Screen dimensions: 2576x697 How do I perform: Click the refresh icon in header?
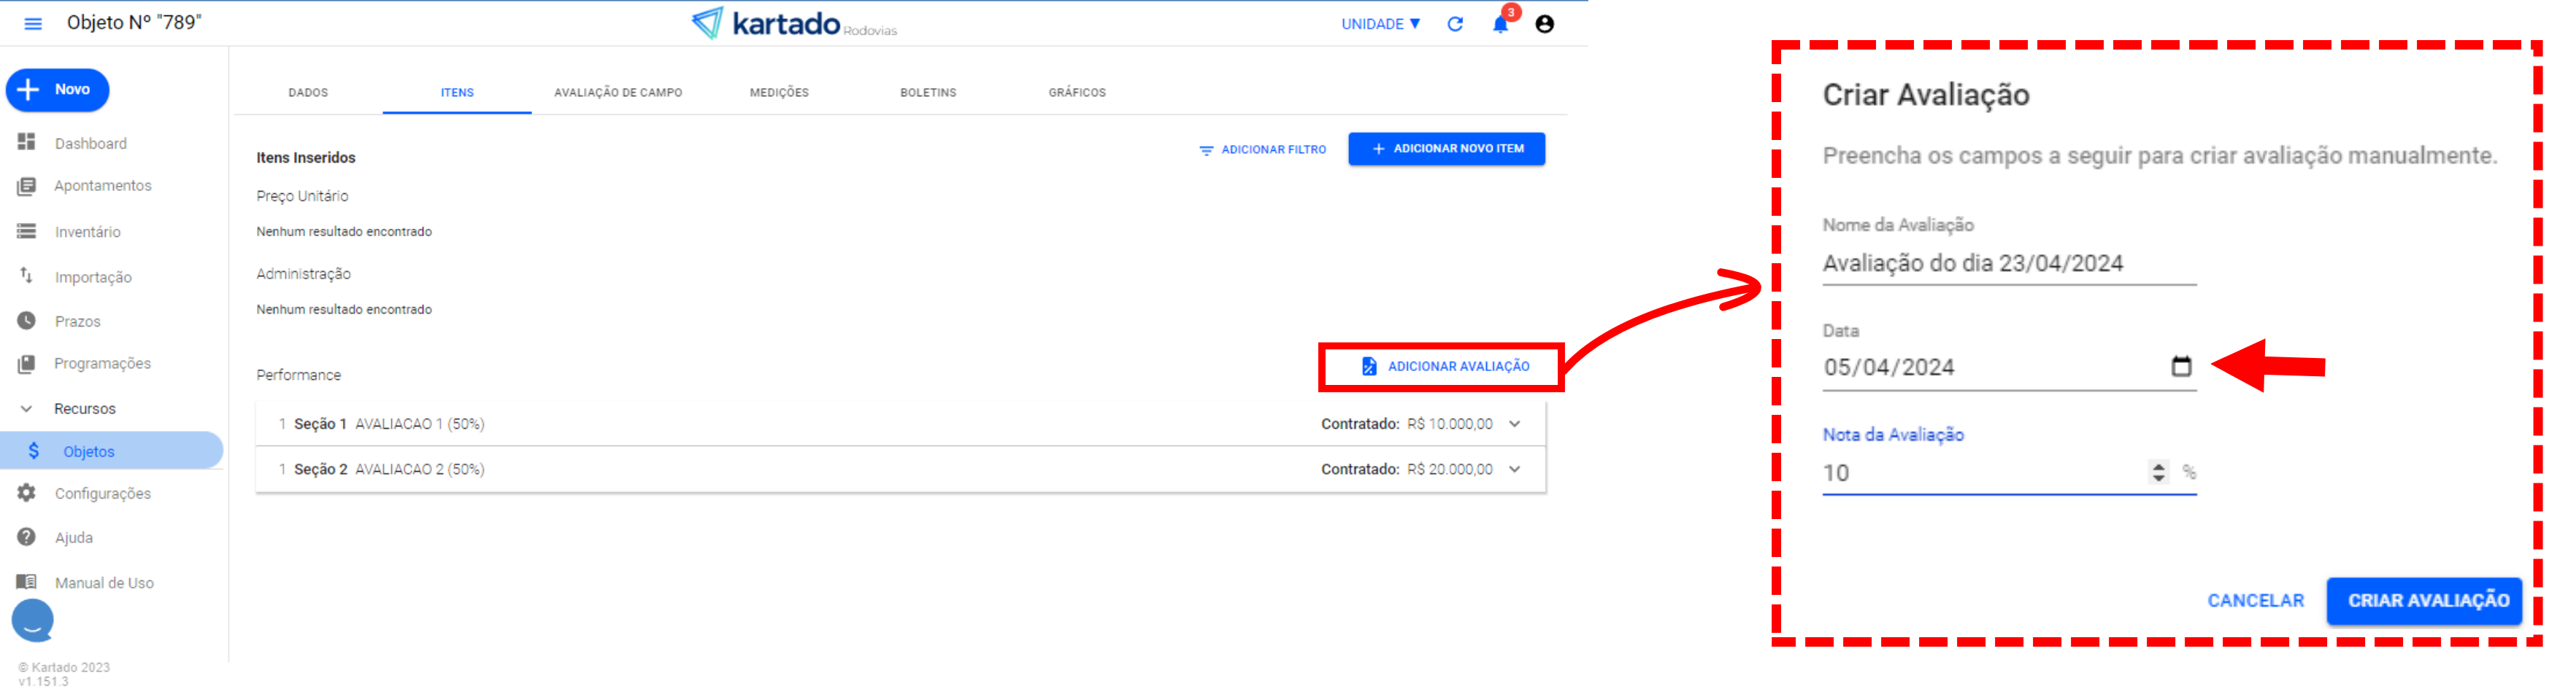click(1455, 24)
